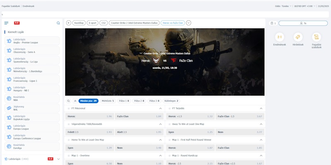Expand the Labdarúgás (1400) sports section
This screenshot has height=165, width=331.
click(x=58, y=159)
